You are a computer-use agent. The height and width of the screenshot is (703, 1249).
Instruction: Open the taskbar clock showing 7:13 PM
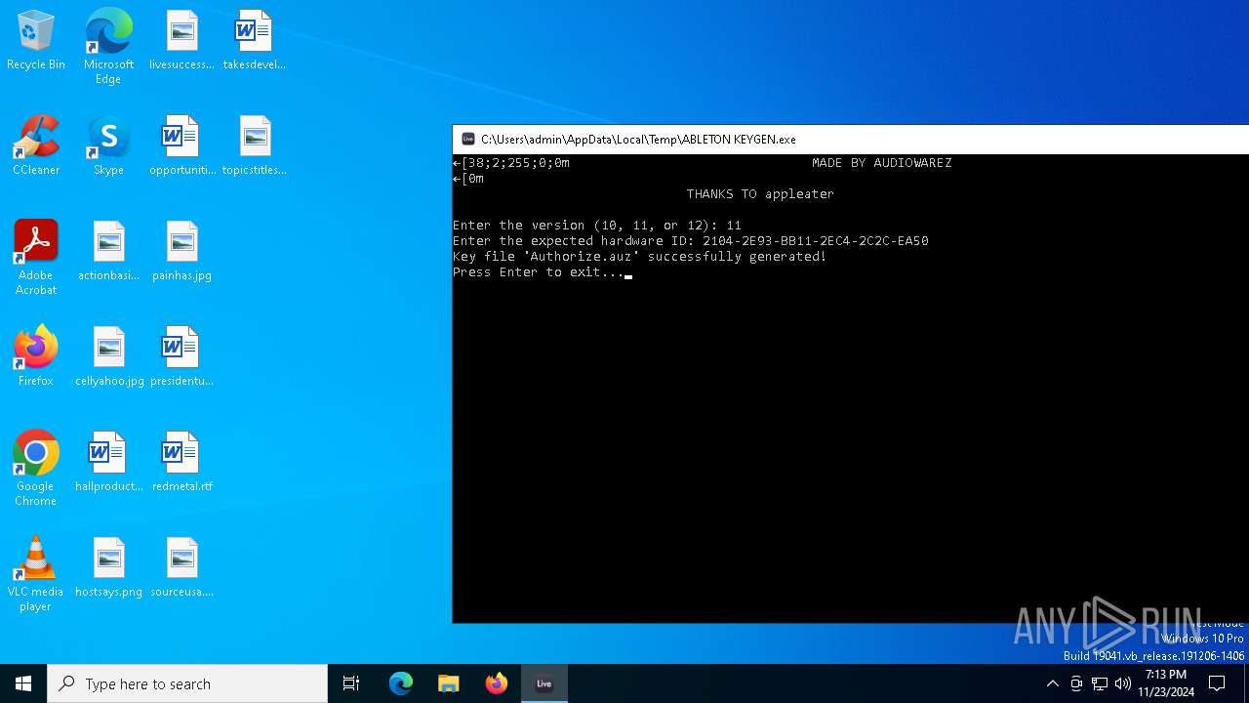1166,683
